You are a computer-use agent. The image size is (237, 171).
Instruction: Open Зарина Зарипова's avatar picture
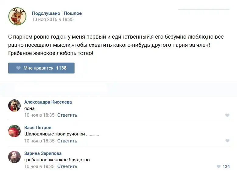click(x=14, y=157)
